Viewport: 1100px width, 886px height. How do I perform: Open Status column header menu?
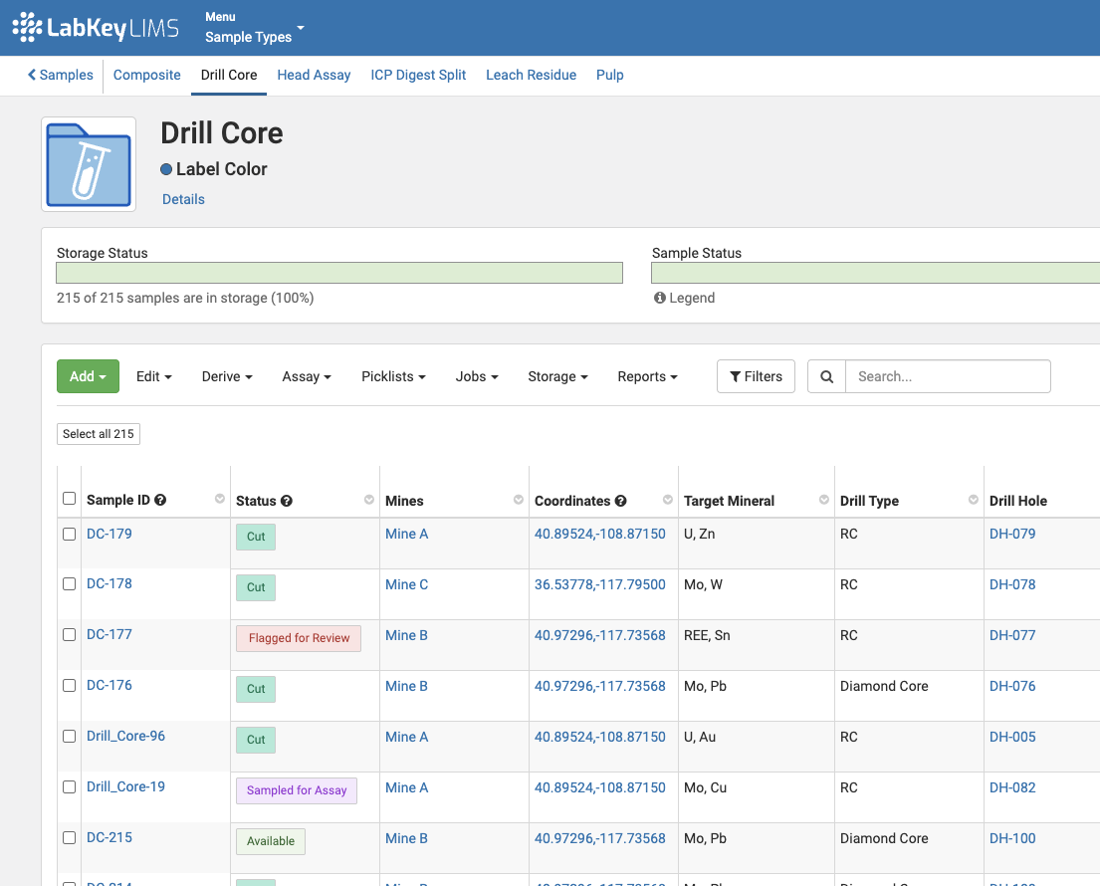pyautogui.click(x=369, y=500)
